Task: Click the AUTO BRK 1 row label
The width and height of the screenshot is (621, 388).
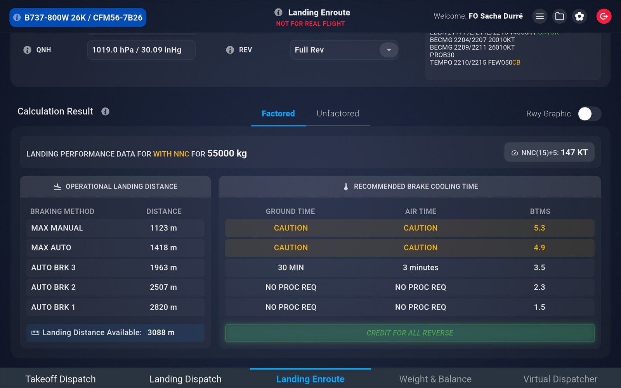Action: [53, 307]
